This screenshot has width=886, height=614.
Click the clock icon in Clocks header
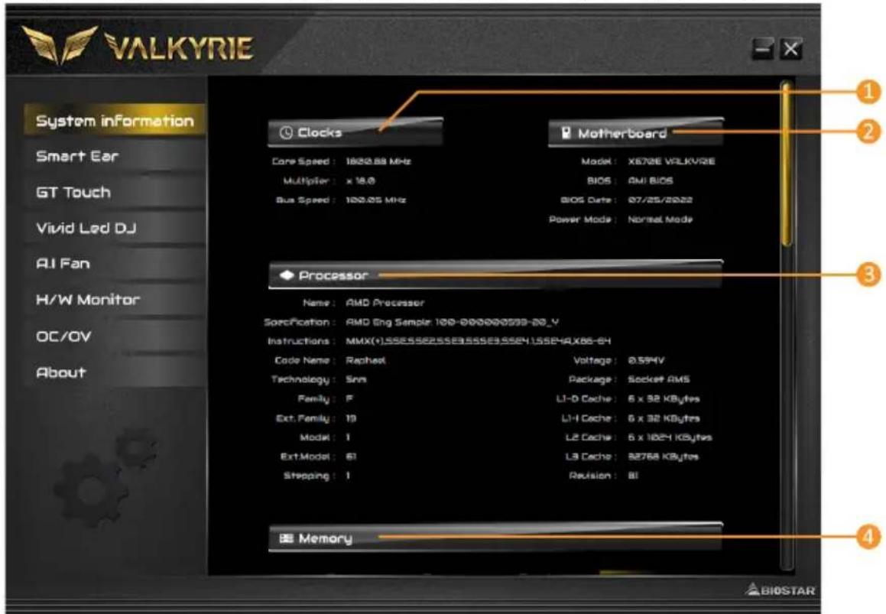(286, 133)
